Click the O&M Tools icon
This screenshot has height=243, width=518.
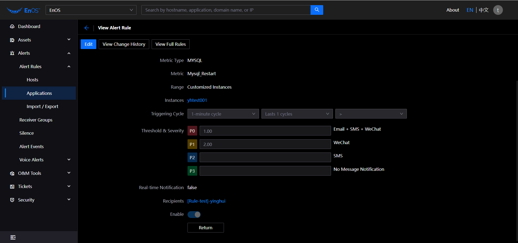[12, 173]
